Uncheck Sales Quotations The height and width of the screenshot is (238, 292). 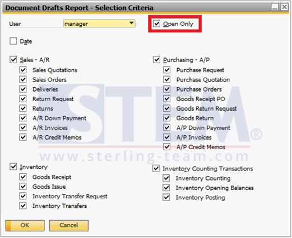[23, 70]
